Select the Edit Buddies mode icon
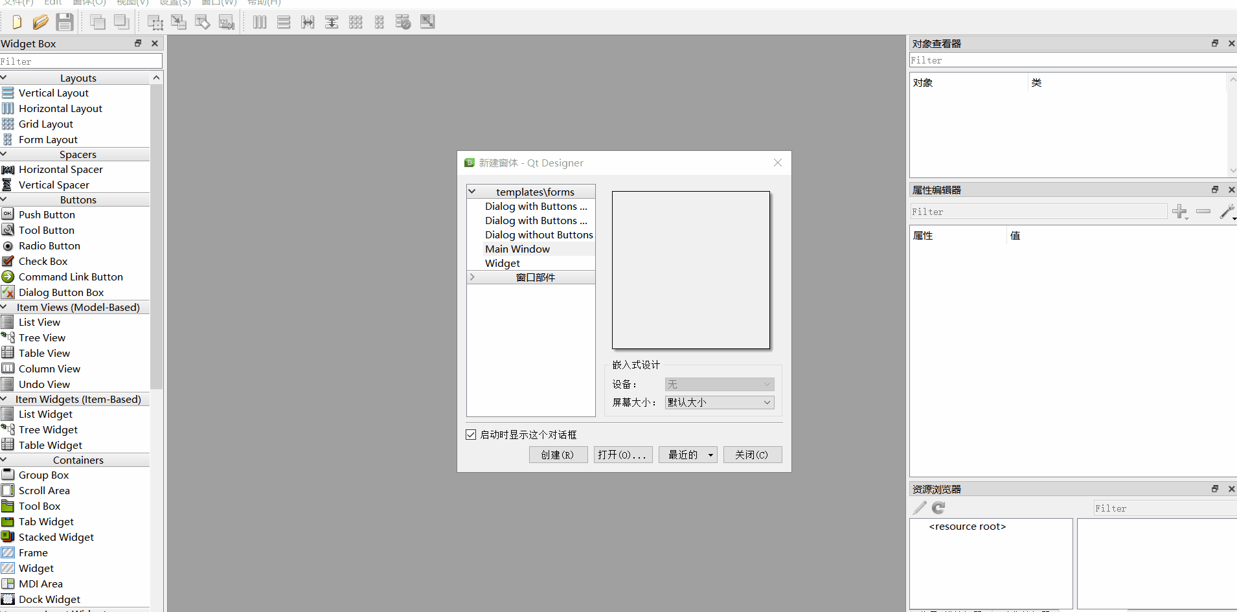 point(203,22)
